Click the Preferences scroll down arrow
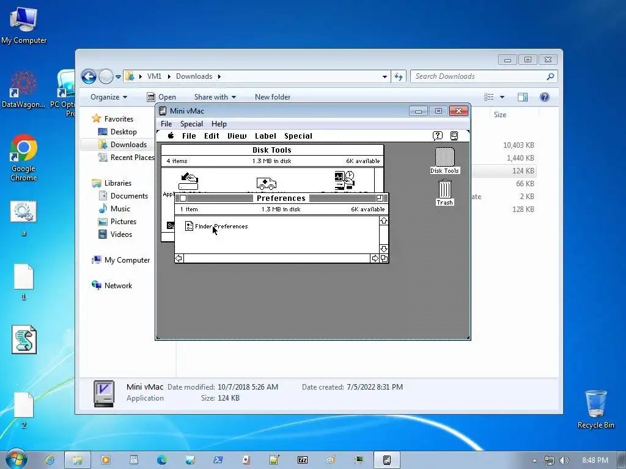Image resolution: width=626 pixels, height=469 pixels. pos(384,249)
